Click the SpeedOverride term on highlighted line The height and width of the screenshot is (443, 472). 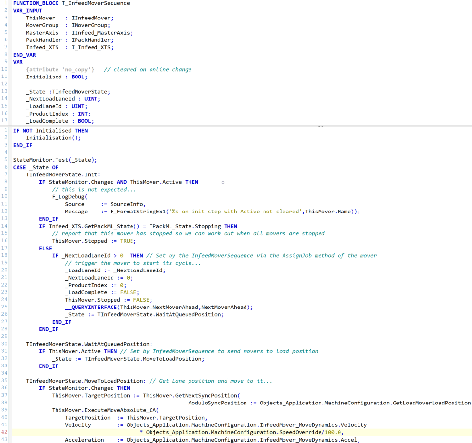[x=300, y=432]
